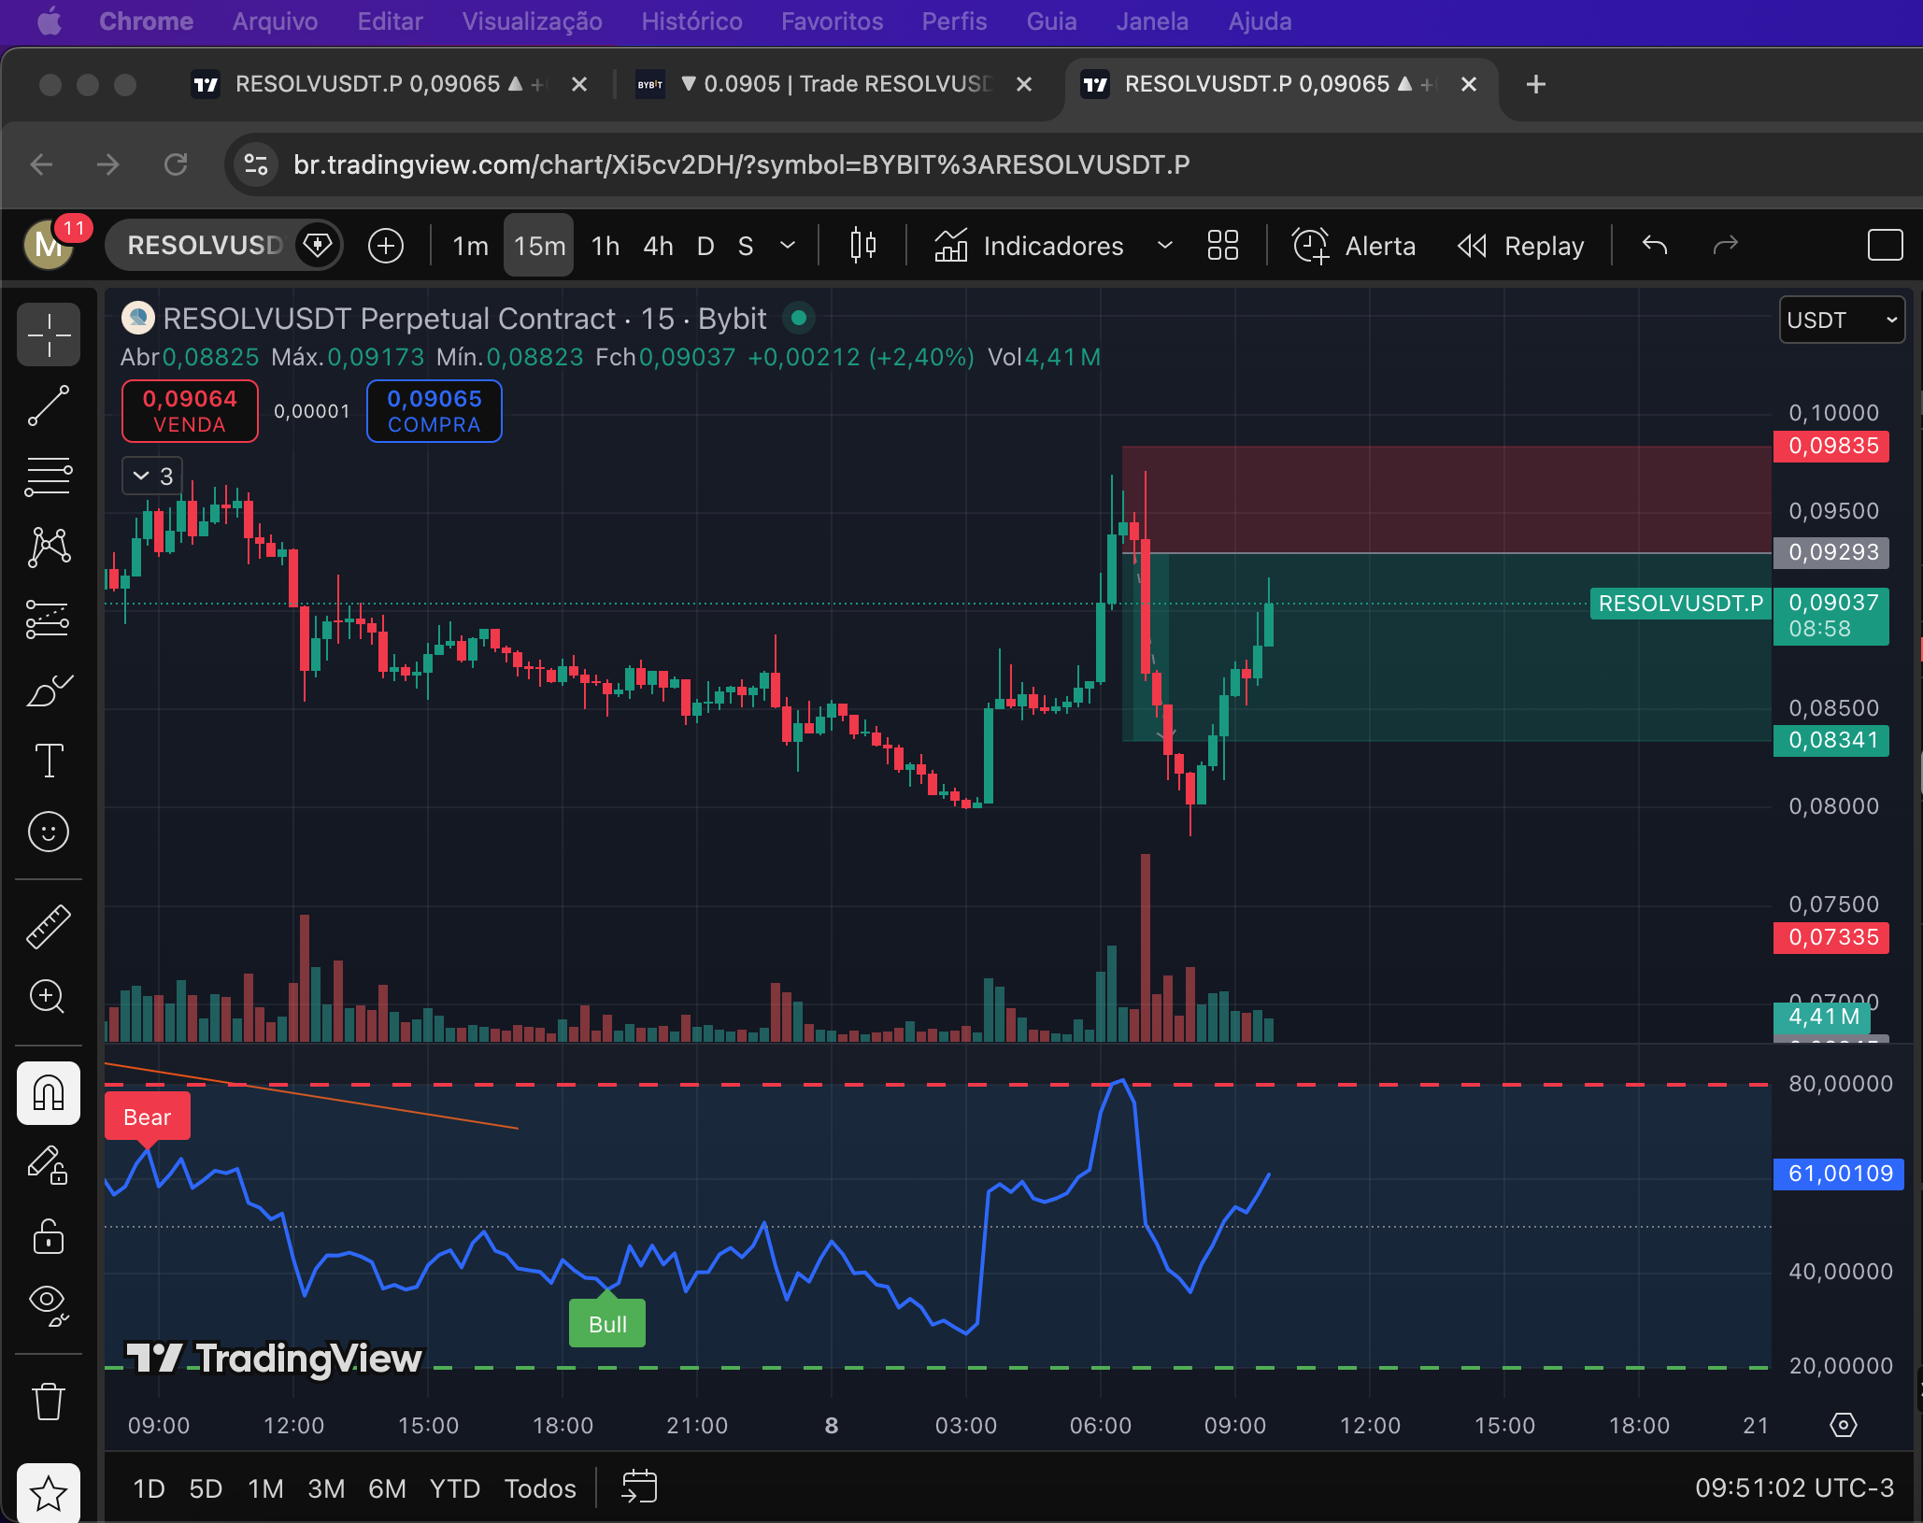Open the candlestick chart type selector
Image resolution: width=1923 pixels, height=1523 pixels.
tap(862, 246)
